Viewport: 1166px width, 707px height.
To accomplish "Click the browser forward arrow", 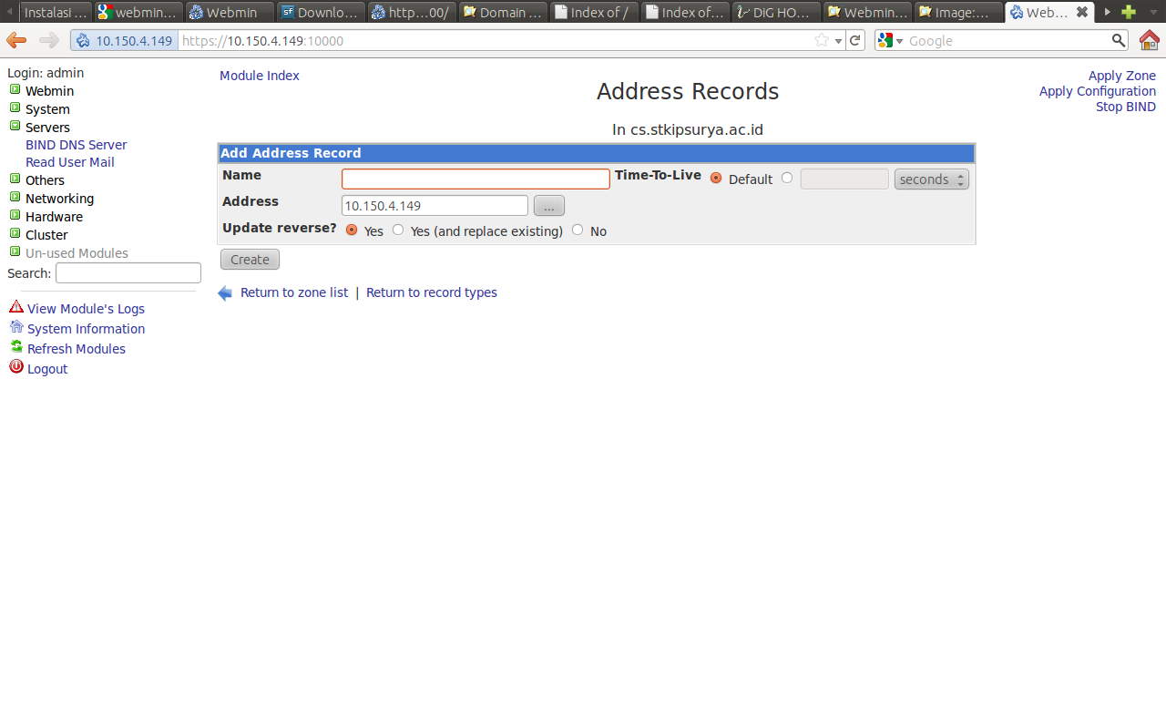I will tap(49, 40).
